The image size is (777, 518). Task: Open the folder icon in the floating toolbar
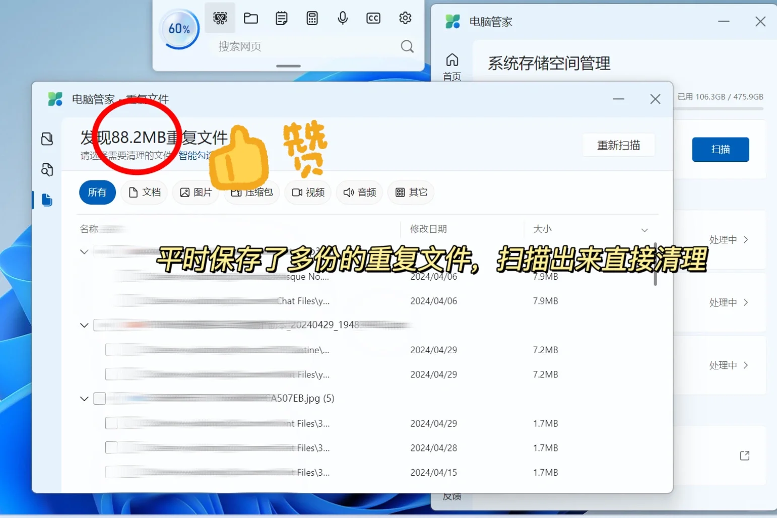pos(251,18)
